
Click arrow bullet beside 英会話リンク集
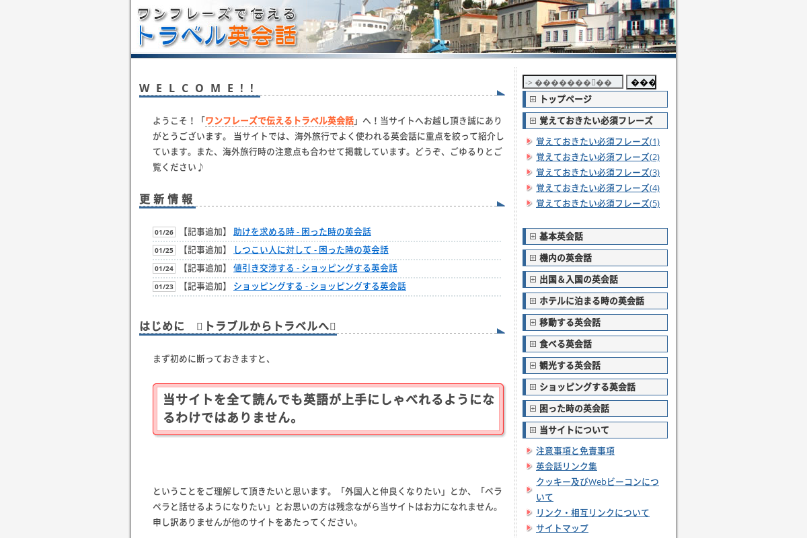click(529, 466)
